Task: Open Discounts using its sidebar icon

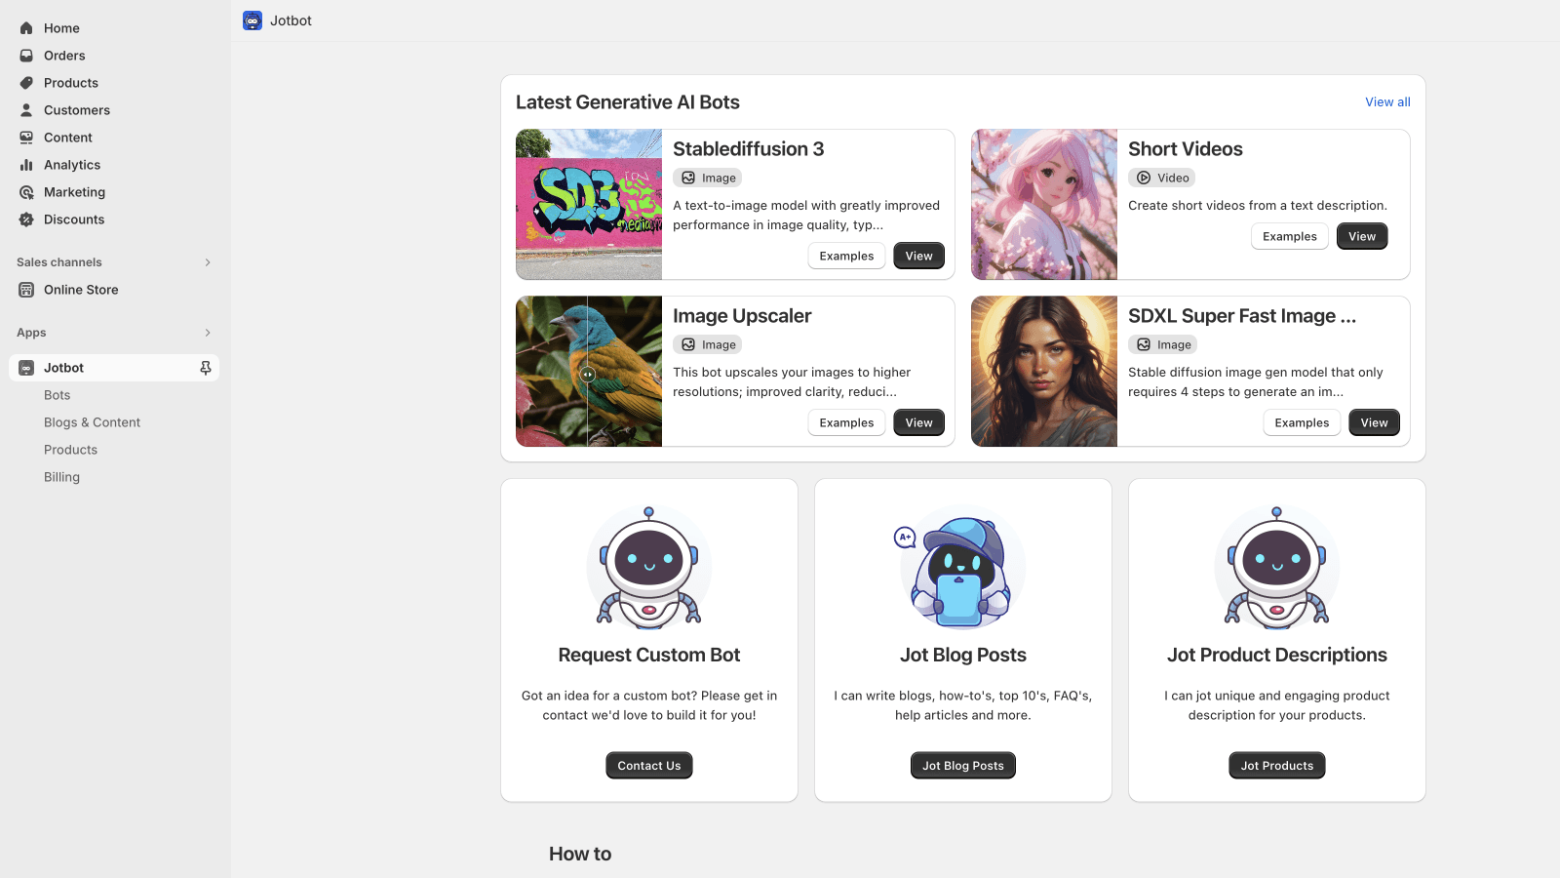Action: pyautogui.click(x=25, y=219)
